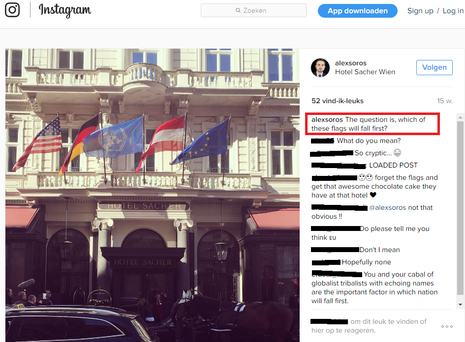Click the Instagram camera logo icon
The height and width of the screenshot is (342, 465).
12,10
